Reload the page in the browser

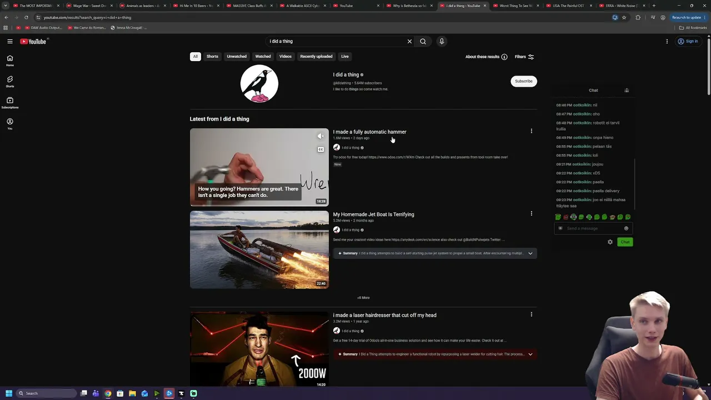(x=26, y=17)
